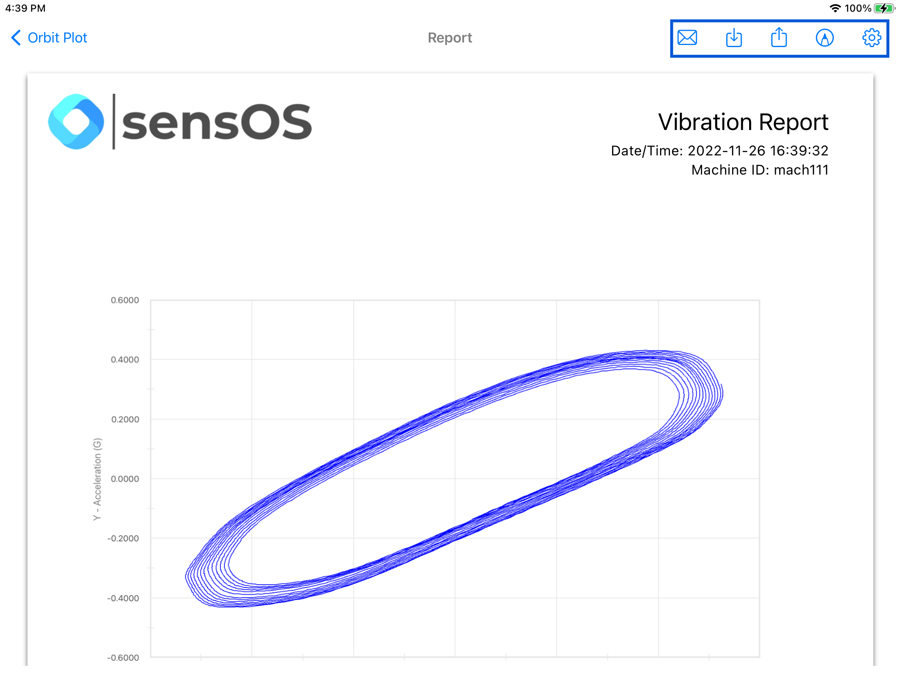The width and height of the screenshot is (900, 675).
Task: Email the report using the envelope icon
Action: (687, 38)
